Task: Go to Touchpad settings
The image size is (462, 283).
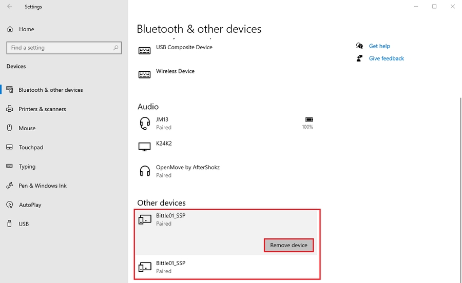Action: tap(31, 148)
